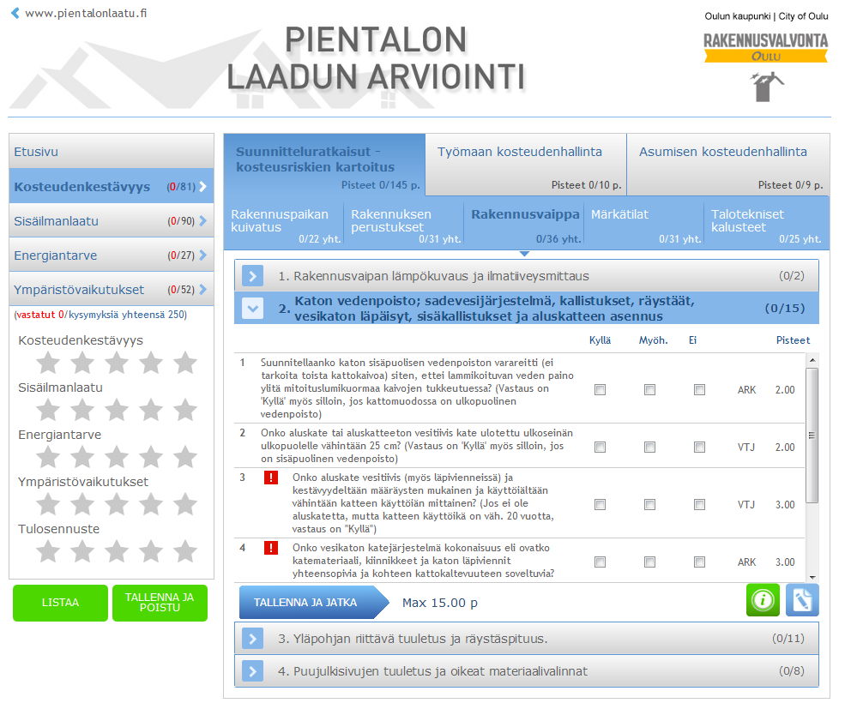Click the chevron next to Sisäilmanlaatu menu
857x709 pixels.
(x=202, y=220)
